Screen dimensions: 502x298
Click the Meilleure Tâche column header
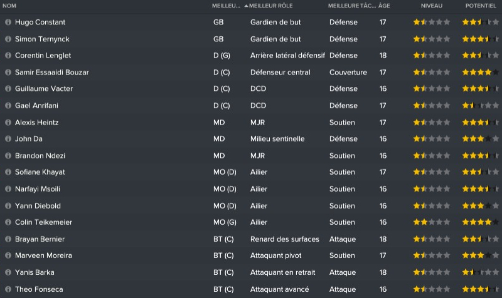[351, 6]
